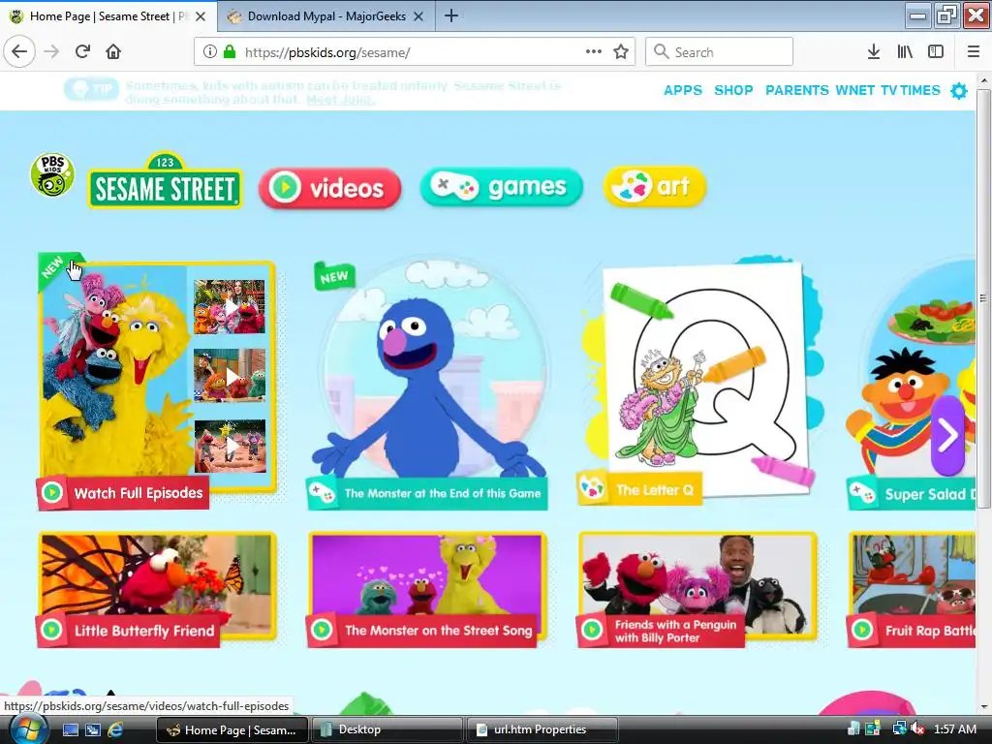Close the Download Mypal tab

418,16
